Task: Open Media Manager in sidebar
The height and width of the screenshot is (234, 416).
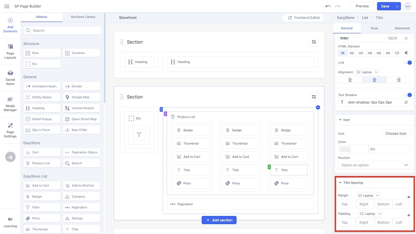Action: tap(10, 104)
